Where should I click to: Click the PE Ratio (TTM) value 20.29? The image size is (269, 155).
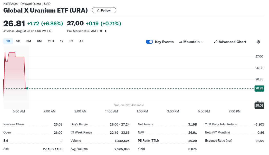[x=193, y=141]
